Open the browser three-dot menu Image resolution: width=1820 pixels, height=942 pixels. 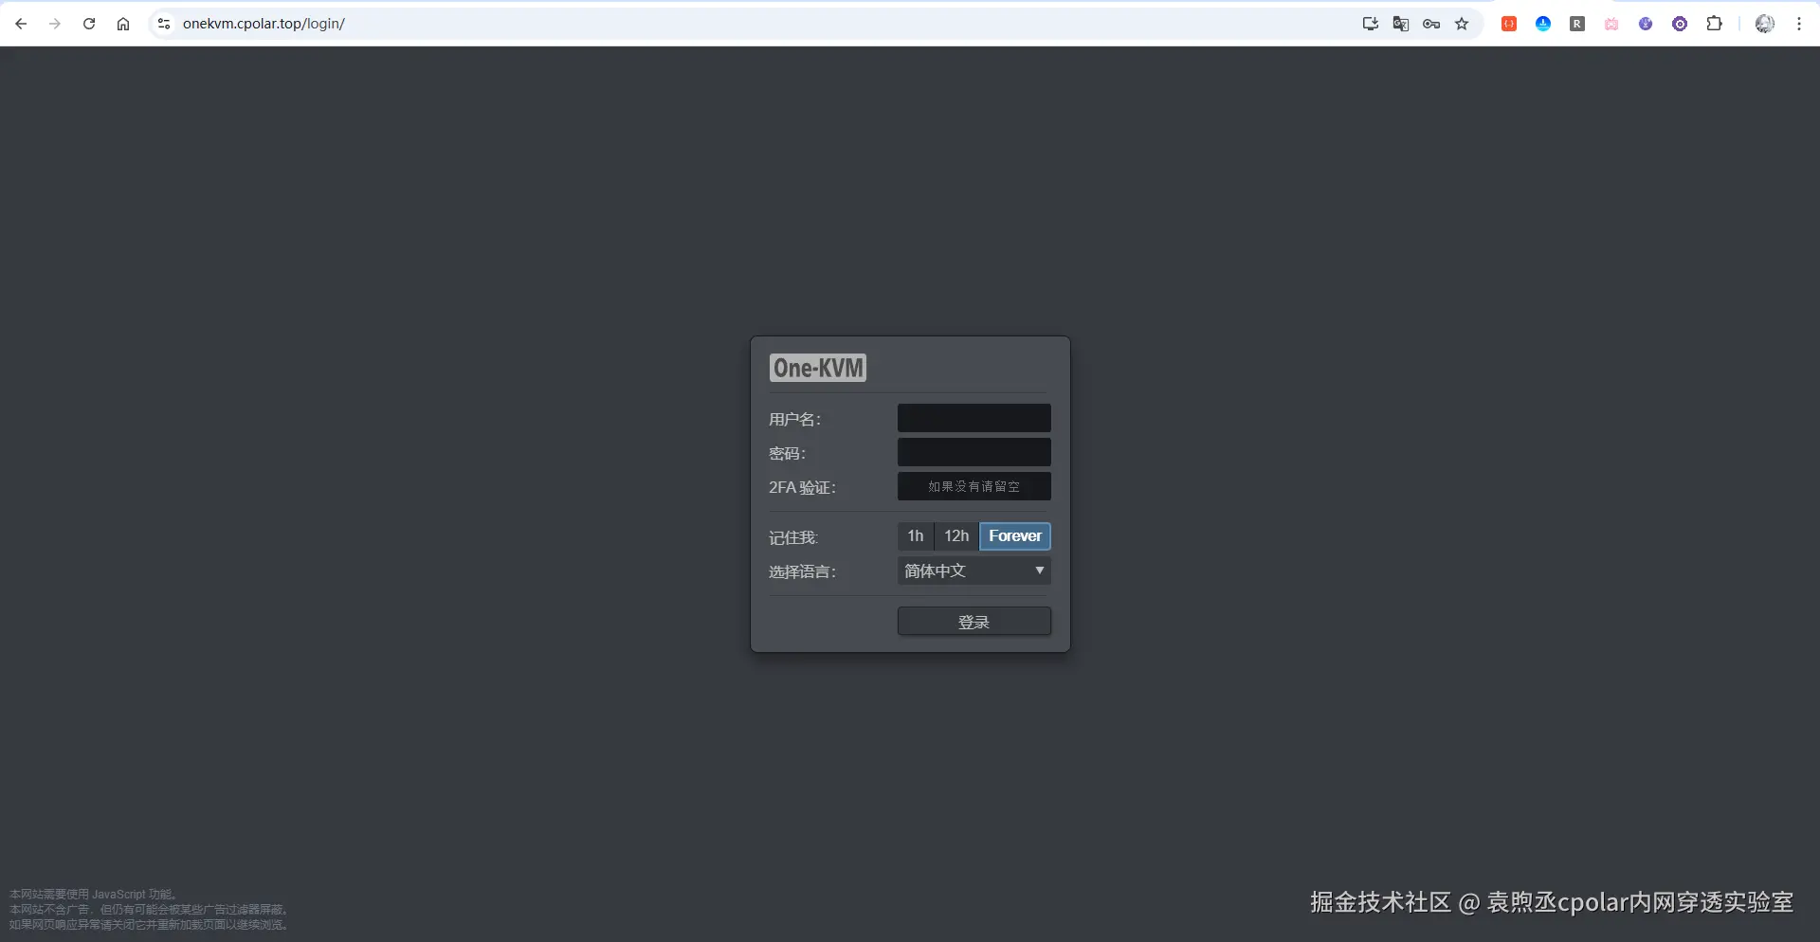coord(1799,24)
